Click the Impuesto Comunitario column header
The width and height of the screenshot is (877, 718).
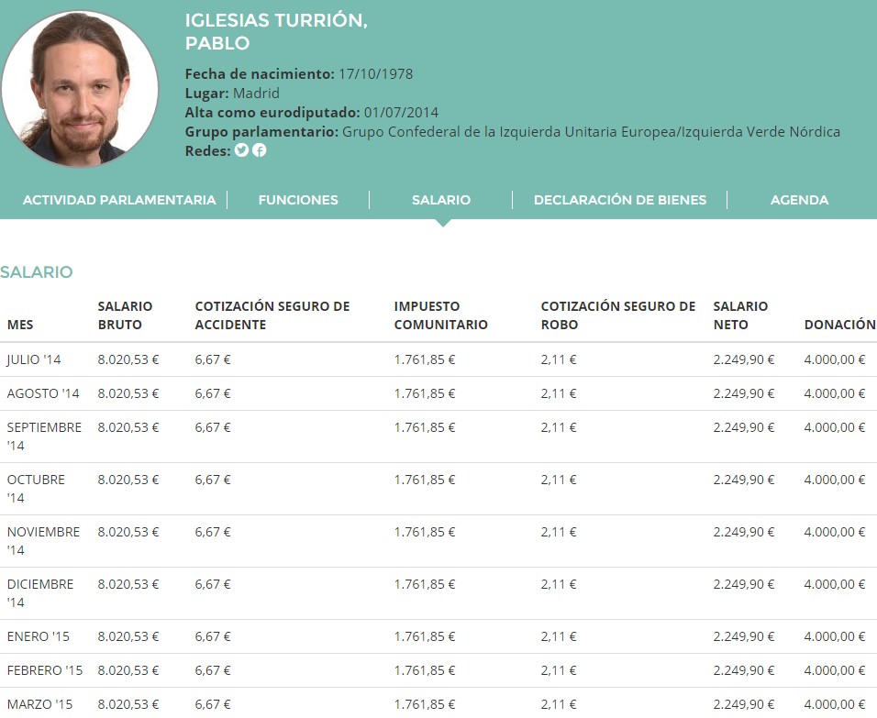(x=440, y=315)
